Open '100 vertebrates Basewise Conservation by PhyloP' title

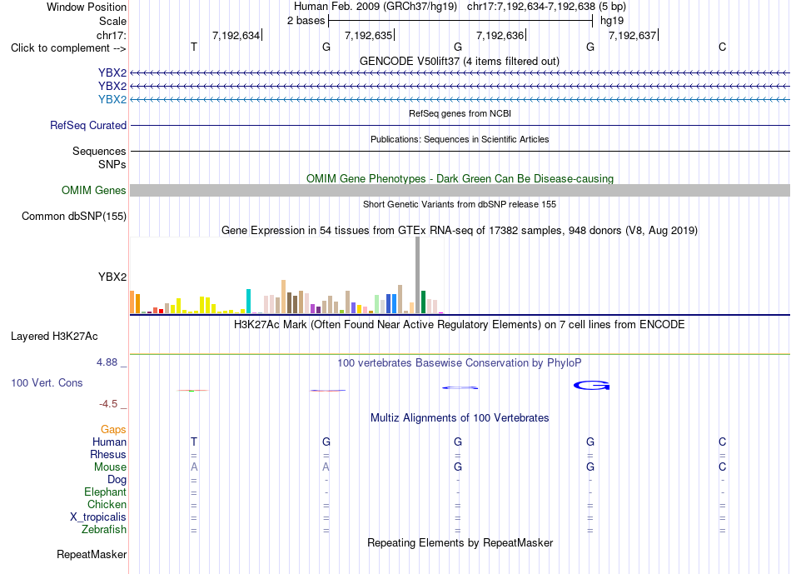460,363
